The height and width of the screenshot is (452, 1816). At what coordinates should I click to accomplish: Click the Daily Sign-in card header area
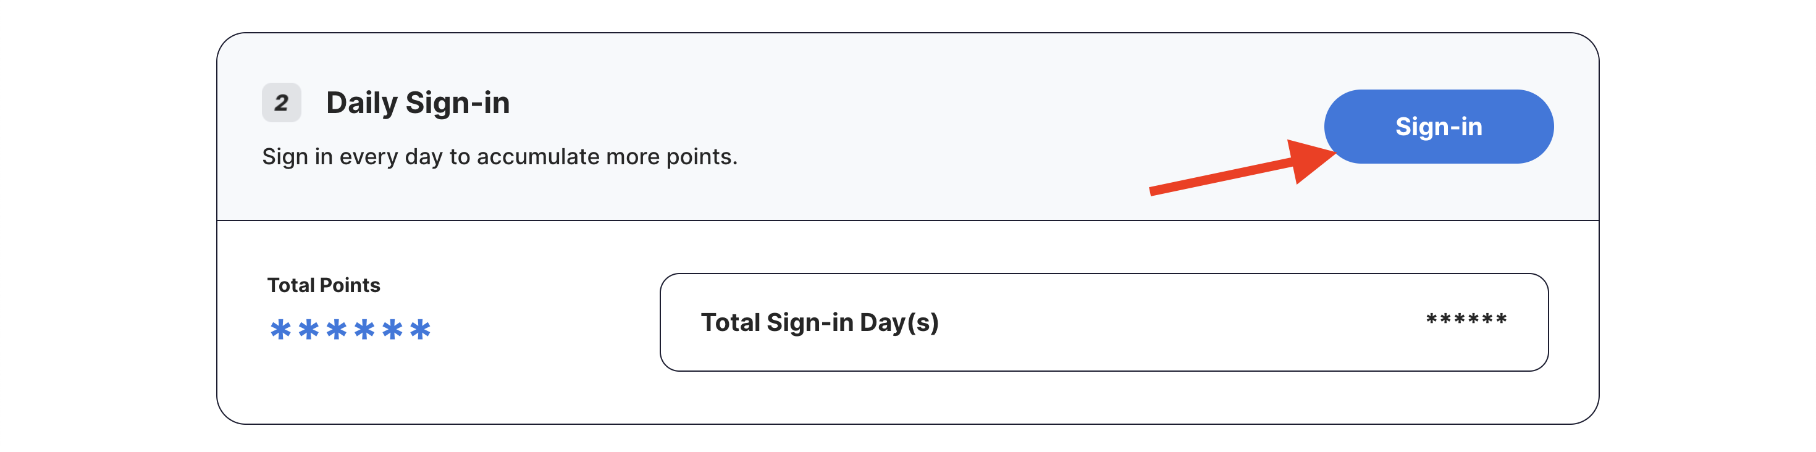908,127
